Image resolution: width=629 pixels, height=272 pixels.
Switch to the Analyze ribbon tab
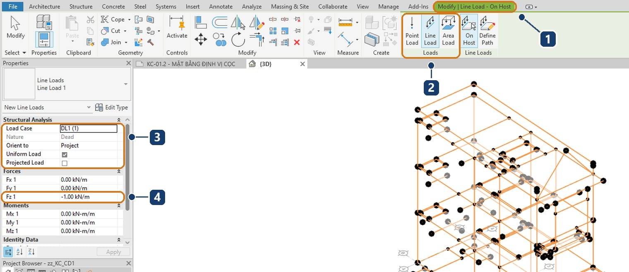click(252, 7)
